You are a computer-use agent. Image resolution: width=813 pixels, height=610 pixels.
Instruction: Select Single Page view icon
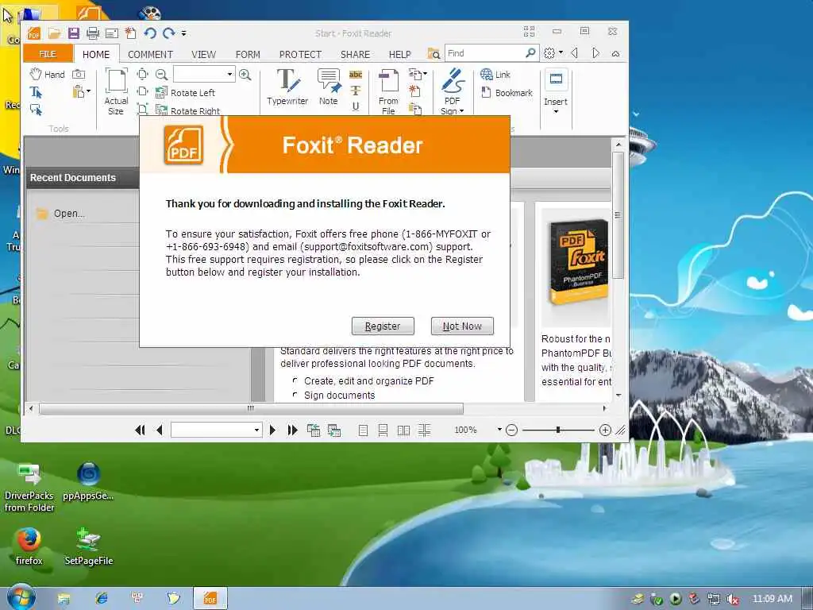tap(363, 430)
